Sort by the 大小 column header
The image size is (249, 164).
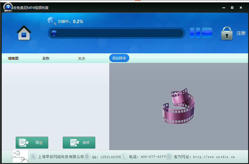pyautogui.click(x=82, y=59)
